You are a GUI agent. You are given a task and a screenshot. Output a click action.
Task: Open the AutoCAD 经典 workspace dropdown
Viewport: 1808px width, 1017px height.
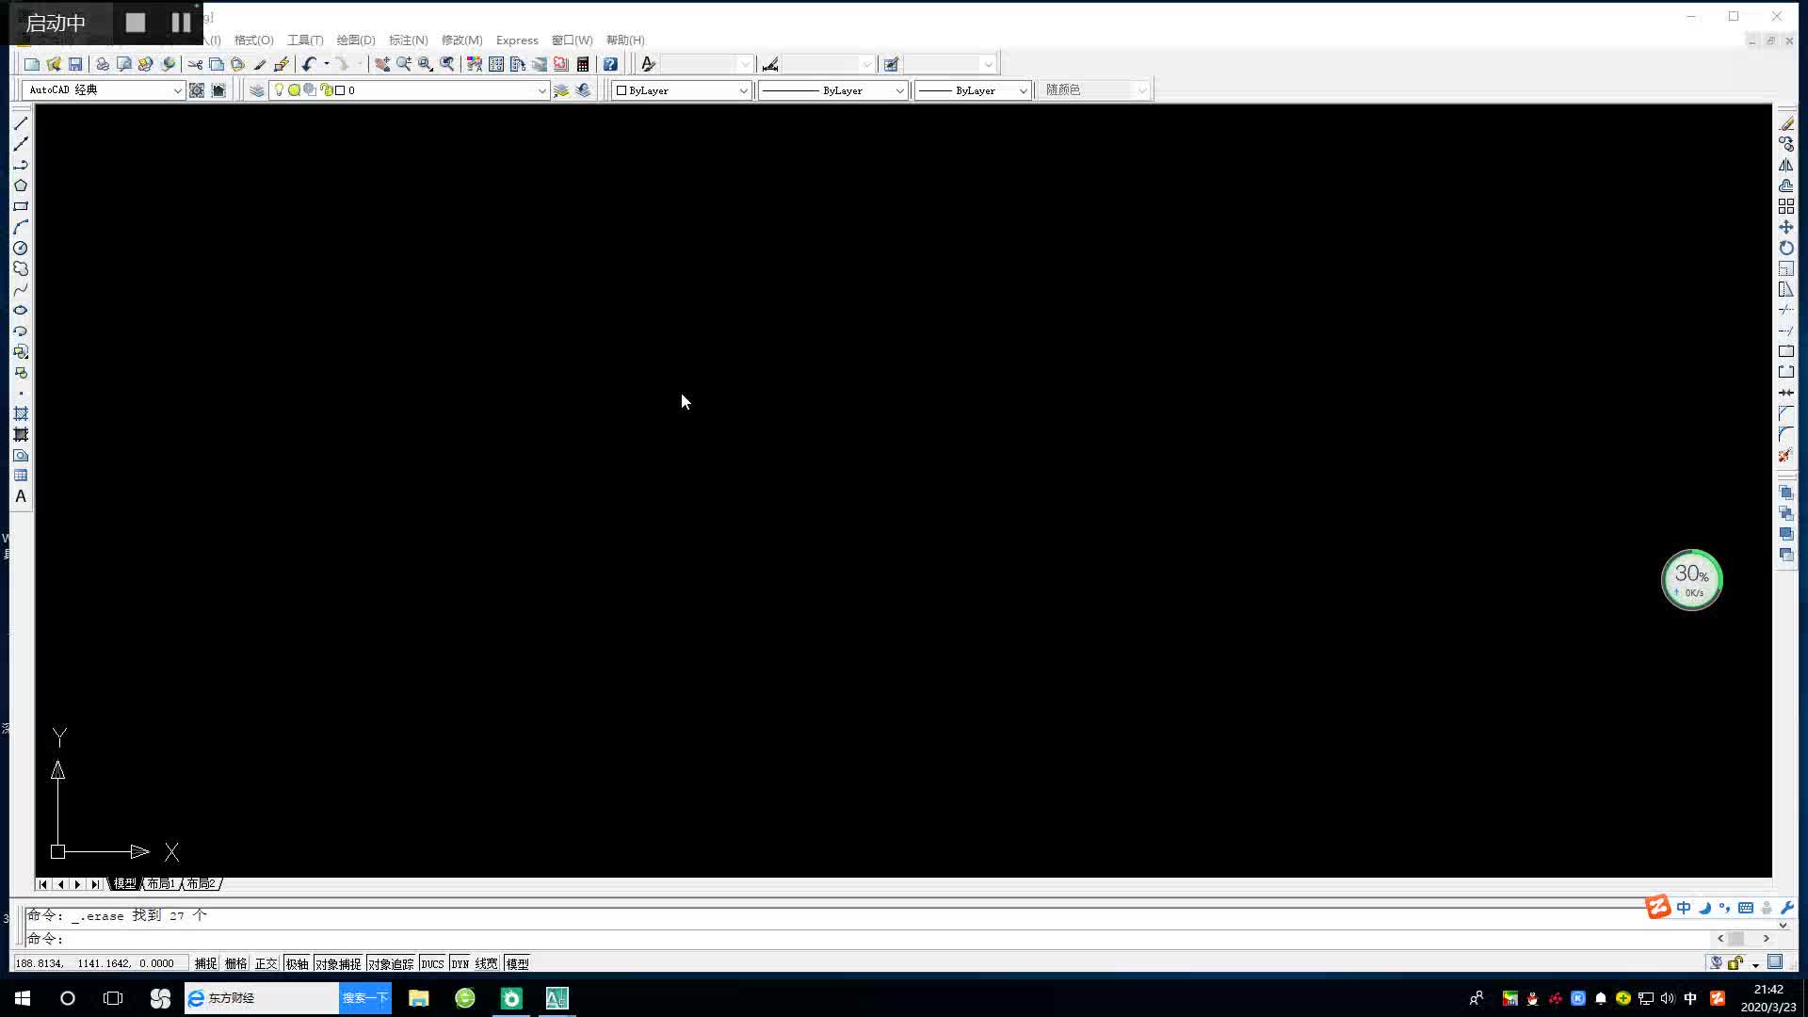click(103, 90)
